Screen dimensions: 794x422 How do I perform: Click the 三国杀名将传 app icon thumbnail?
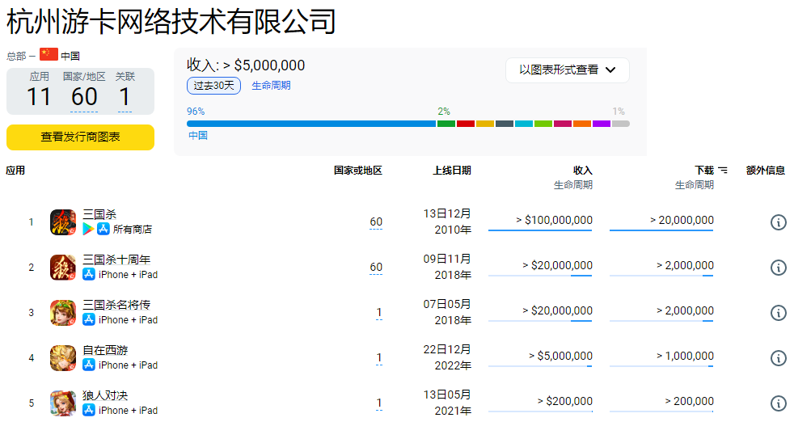click(63, 313)
